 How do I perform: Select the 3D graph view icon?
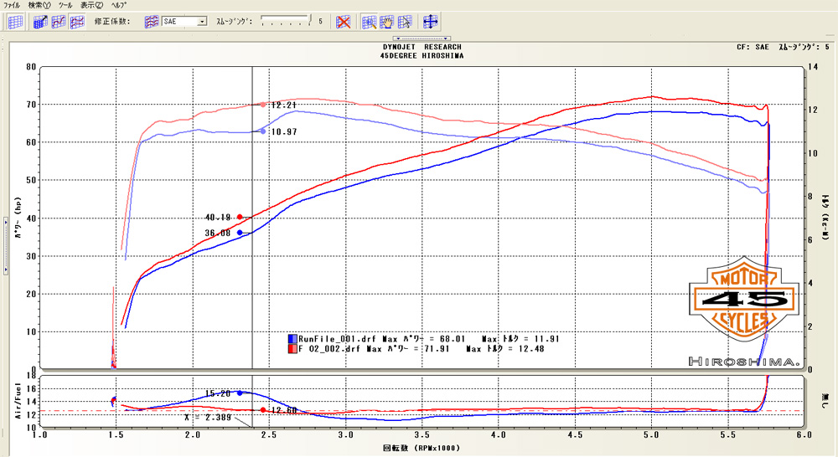point(39,22)
